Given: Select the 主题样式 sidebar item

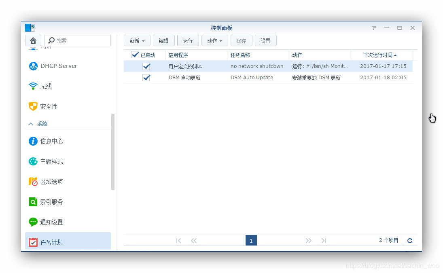Looking at the screenshot, I should (x=68, y=161).
